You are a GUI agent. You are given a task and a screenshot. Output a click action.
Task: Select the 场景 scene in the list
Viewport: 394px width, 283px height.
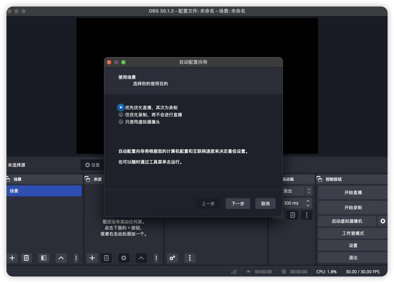tap(43, 191)
